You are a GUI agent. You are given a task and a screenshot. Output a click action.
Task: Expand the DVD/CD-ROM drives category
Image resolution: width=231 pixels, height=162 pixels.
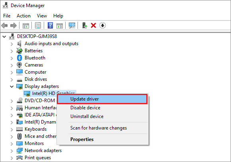(x=12, y=101)
